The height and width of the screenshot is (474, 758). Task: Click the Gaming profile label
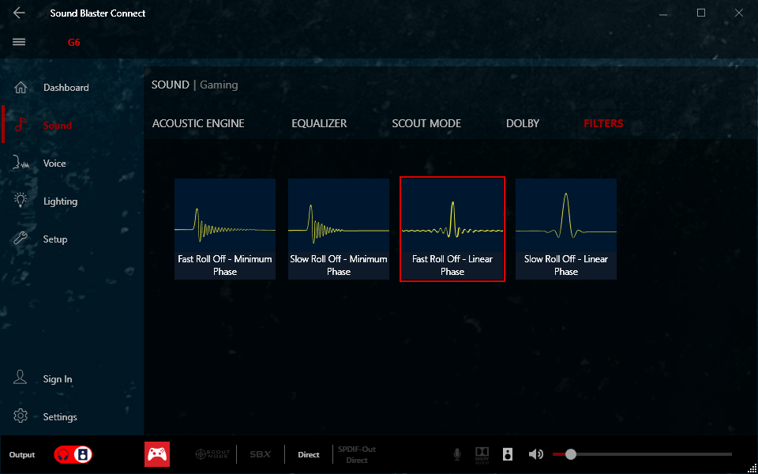[x=219, y=85]
